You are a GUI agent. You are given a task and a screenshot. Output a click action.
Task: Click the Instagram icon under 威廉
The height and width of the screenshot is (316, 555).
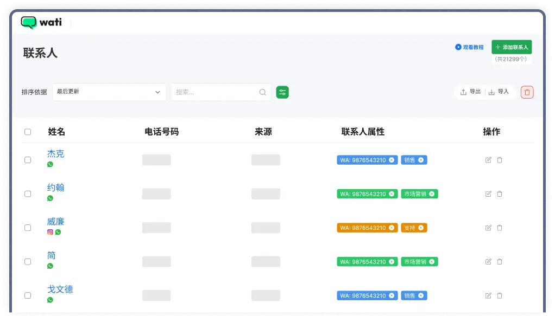pos(50,232)
